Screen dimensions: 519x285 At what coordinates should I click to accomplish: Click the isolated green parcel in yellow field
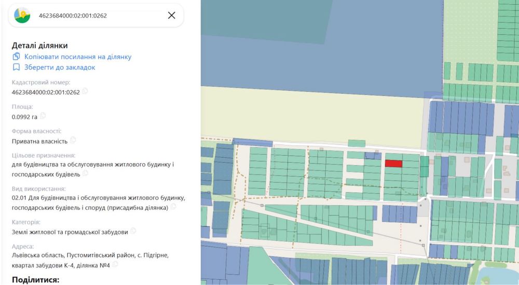pyautogui.click(x=357, y=143)
